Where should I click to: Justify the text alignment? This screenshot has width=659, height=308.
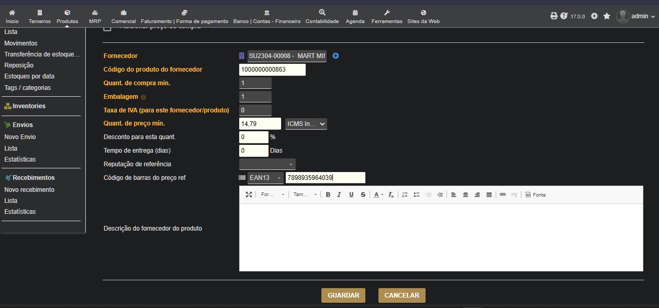pos(489,195)
